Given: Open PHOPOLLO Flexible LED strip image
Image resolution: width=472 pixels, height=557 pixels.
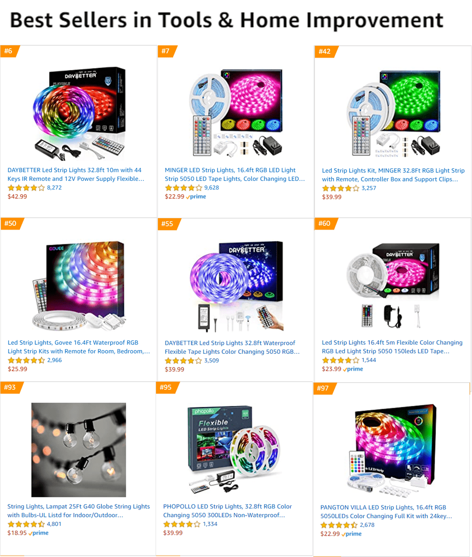Looking at the screenshot, I should coord(234,450).
